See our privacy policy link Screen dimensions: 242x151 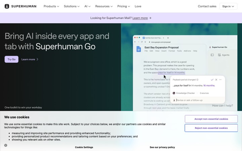[x=162, y=147]
